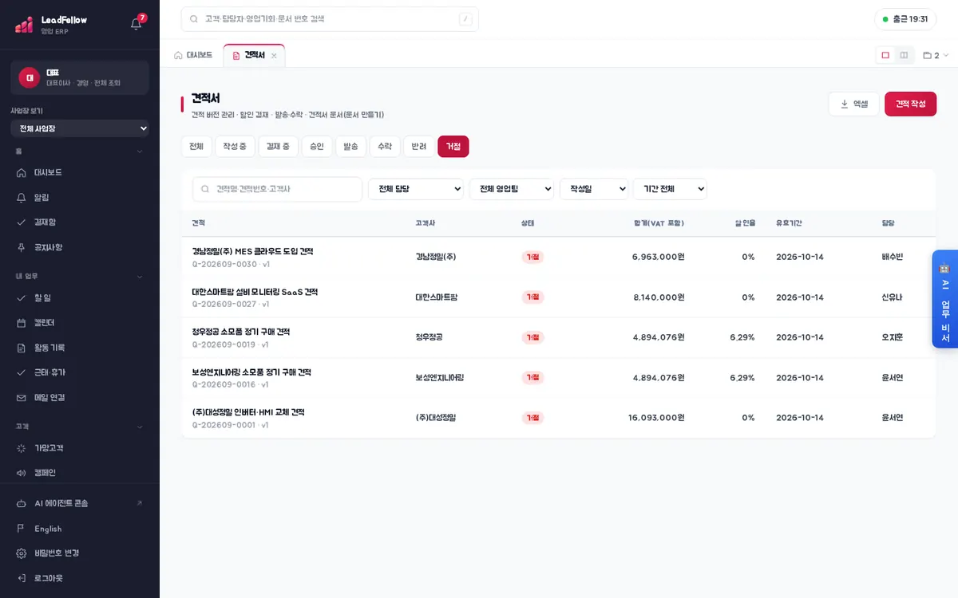Select the 승인 status filter tab

(317, 147)
